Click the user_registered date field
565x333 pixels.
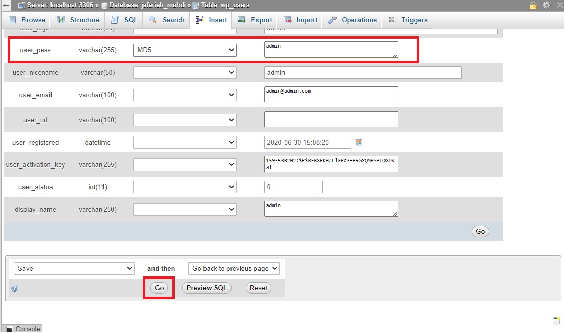click(307, 143)
